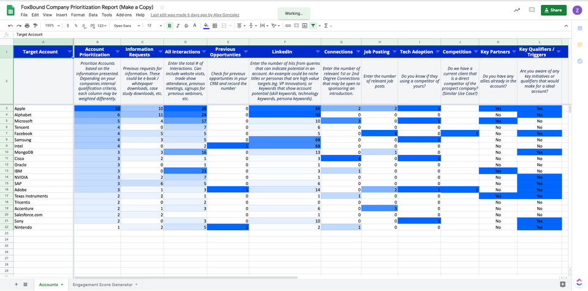Star the document title
The height and width of the screenshot is (291, 588).
point(162,7)
